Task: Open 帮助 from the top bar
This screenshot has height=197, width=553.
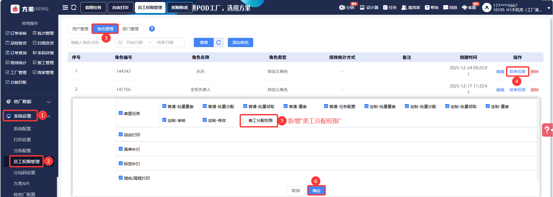Action: coord(432,8)
